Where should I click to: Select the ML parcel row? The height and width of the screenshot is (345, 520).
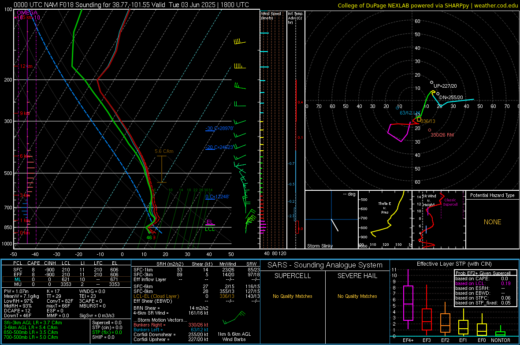67,279
